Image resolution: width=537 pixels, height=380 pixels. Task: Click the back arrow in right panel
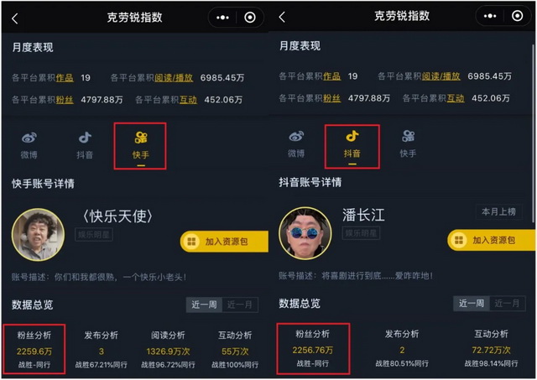click(x=282, y=17)
